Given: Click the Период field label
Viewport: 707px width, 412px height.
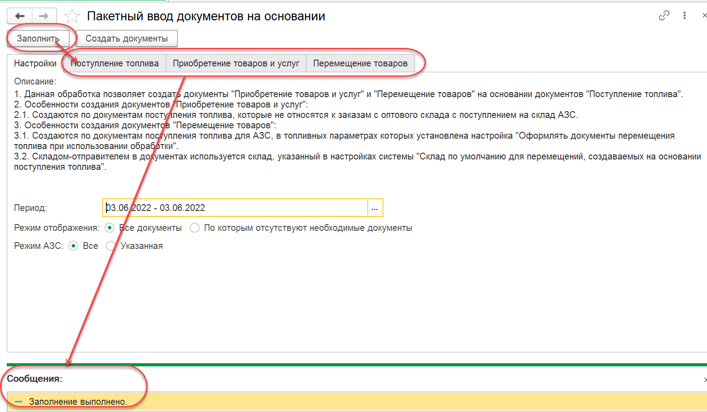Looking at the screenshot, I should 31,208.
